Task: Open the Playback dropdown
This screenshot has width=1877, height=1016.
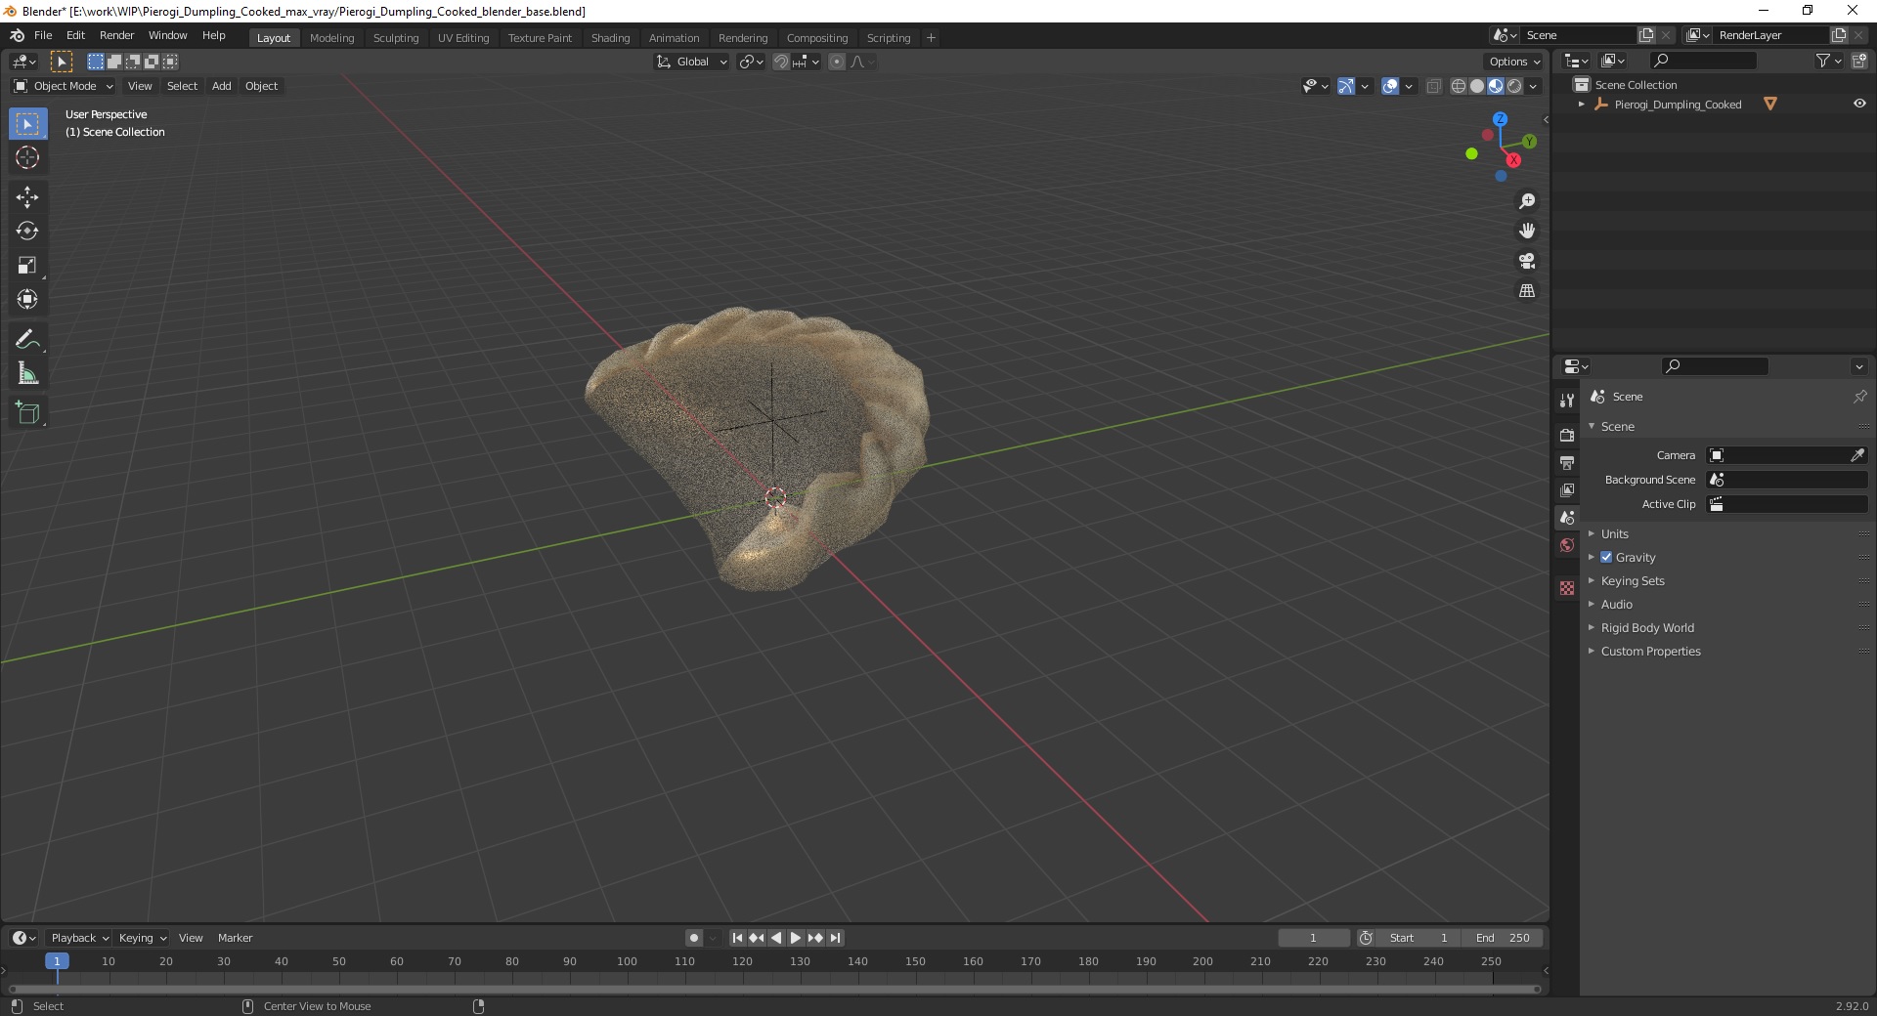Action: click(79, 938)
